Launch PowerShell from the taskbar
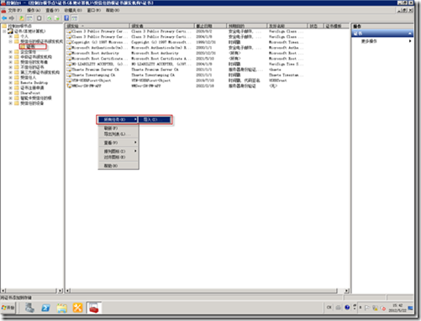 click(45, 308)
